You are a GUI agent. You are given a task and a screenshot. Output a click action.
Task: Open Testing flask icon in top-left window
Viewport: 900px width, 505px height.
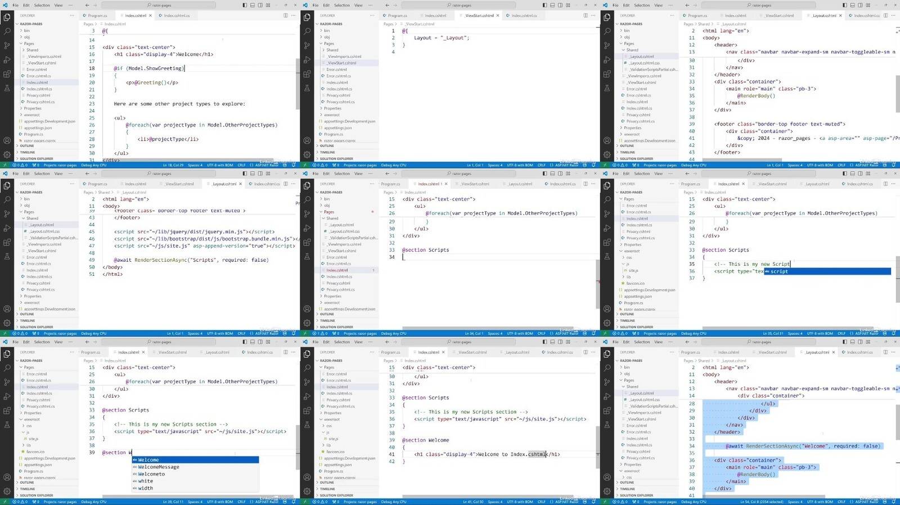pos(7,88)
